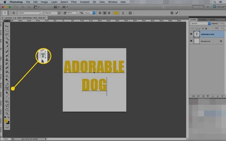
Task: Cancel current text edits
Action: pos(172,13)
